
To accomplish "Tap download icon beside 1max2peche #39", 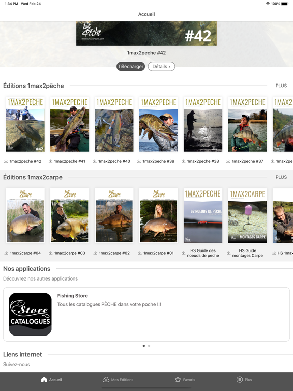I will coord(139,161).
